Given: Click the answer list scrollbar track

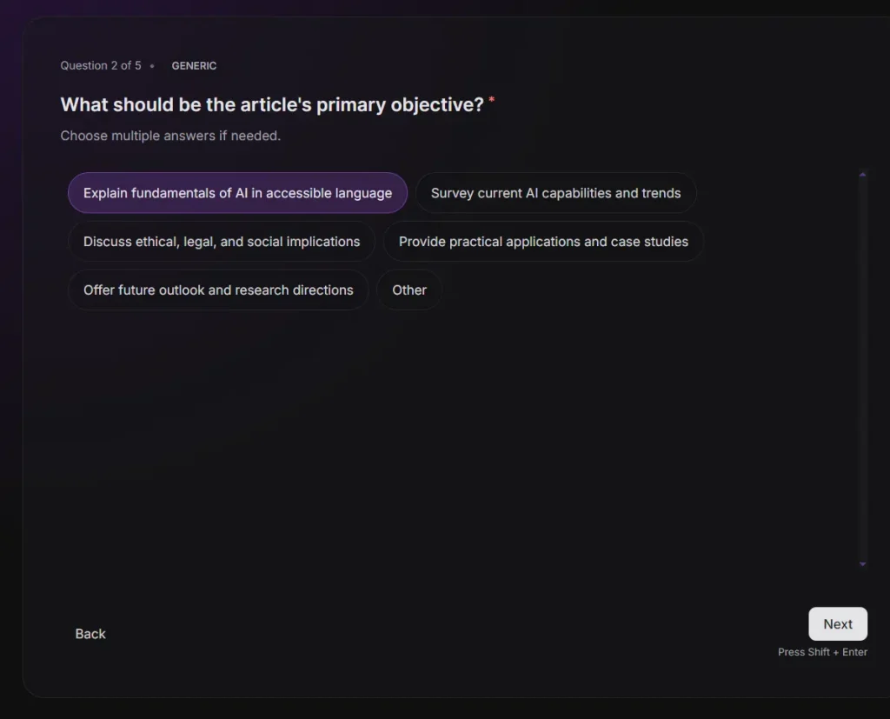Looking at the screenshot, I should point(862,365).
